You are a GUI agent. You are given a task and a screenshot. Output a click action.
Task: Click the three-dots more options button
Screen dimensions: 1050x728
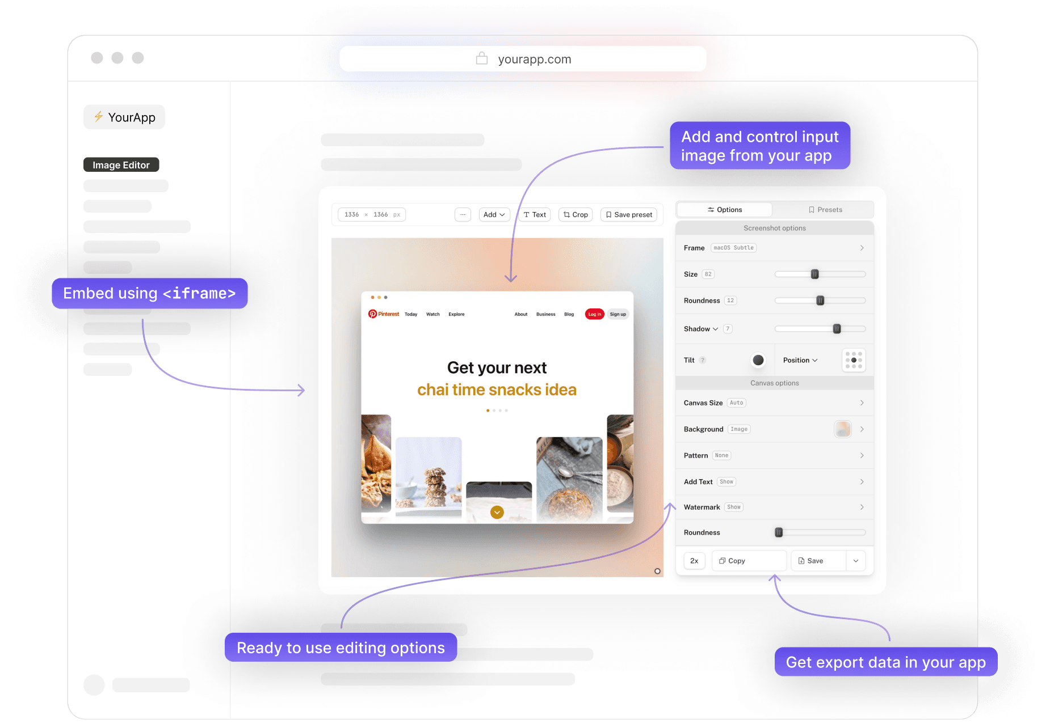(463, 214)
